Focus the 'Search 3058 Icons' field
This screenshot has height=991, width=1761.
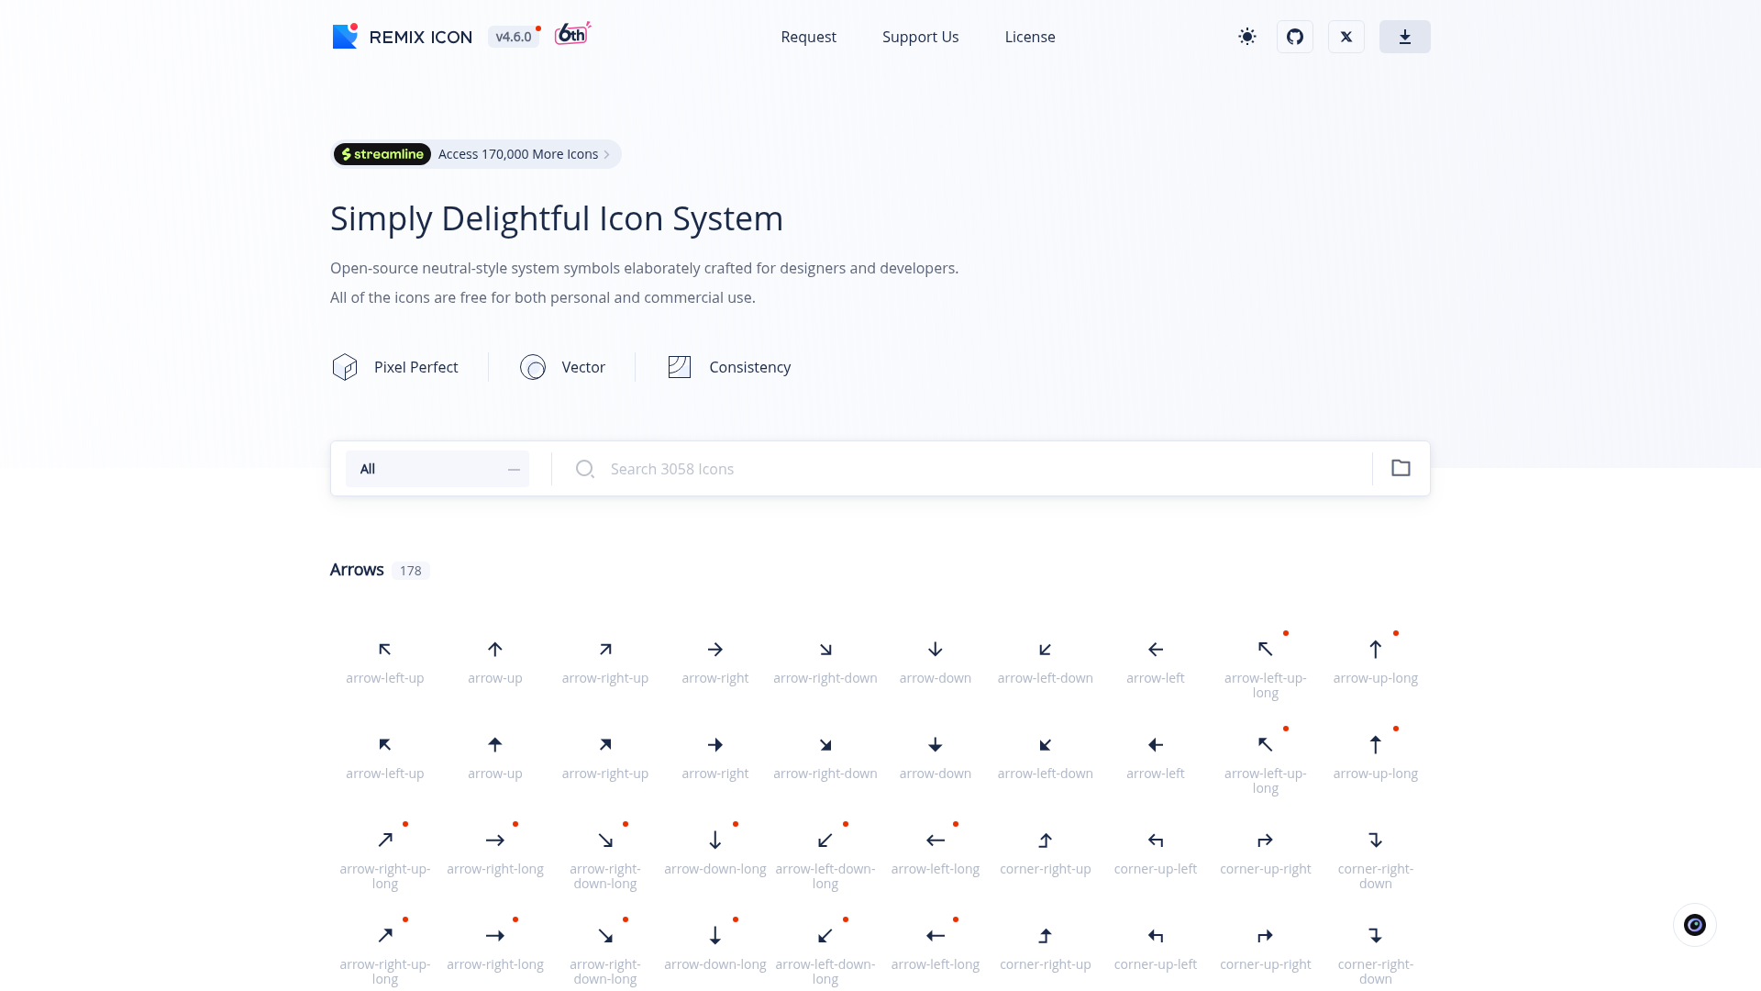(972, 469)
